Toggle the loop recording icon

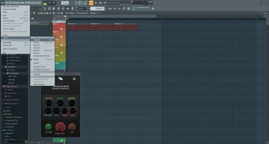point(100,3)
